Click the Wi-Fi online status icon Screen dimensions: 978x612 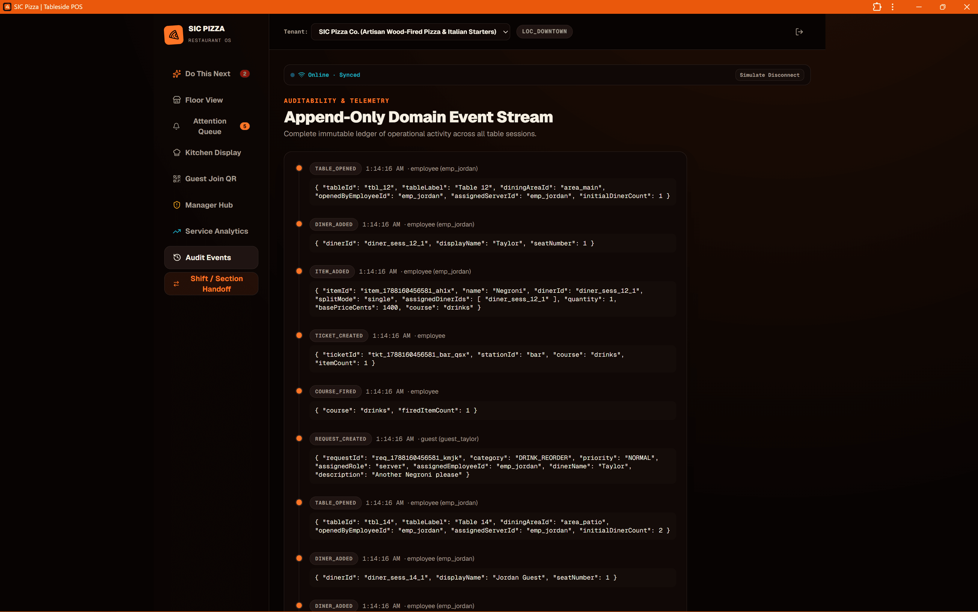(x=302, y=75)
